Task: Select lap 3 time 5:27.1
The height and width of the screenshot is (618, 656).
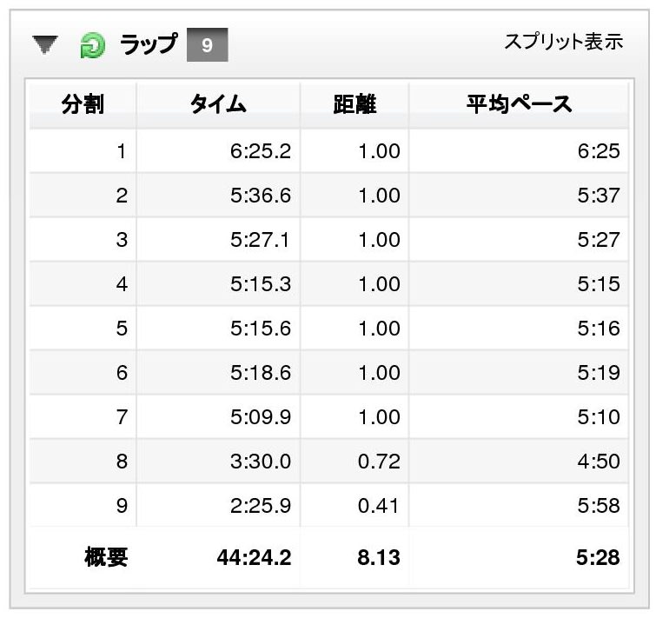Action: [260, 240]
